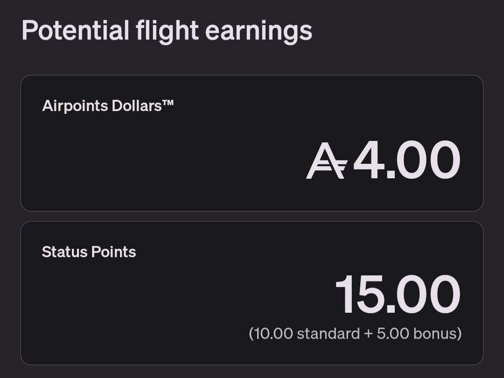Click the word 'Dollars' in card label
Image resolution: width=504 pixels, height=378 pixels.
pyautogui.click(x=137, y=106)
